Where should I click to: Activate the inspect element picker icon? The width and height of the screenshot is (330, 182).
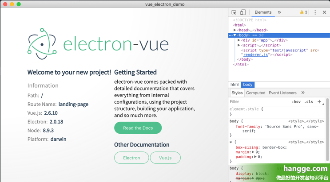pos(234,12)
